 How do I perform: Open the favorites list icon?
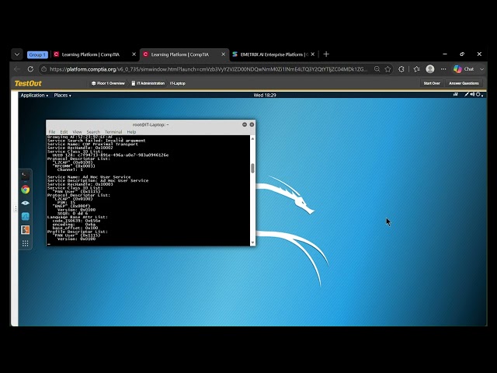pyautogui.click(x=417, y=69)
